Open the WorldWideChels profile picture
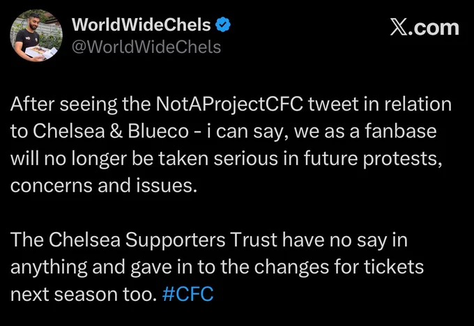Viewport: 474px width, 326px height. pos(36,36)
